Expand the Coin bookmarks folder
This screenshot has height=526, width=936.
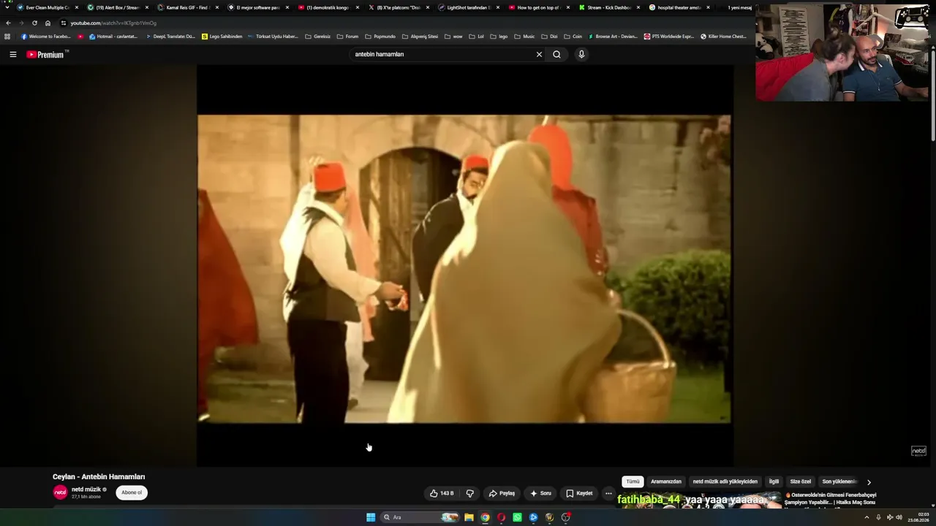coord(573,37)
